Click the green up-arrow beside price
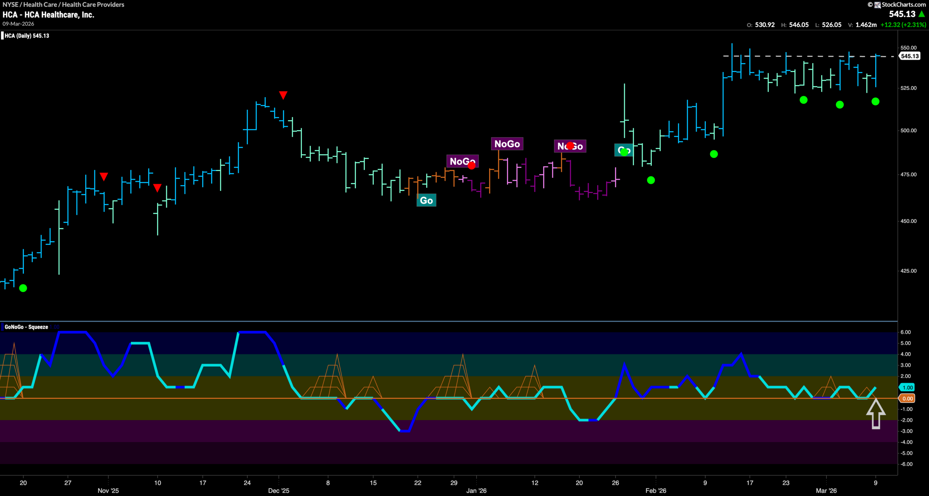 coord(922,14)
